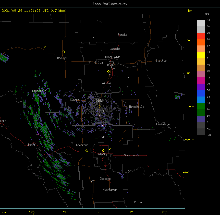
Task: Click the Base_Reflectivity title text
Action: point(110,4)
